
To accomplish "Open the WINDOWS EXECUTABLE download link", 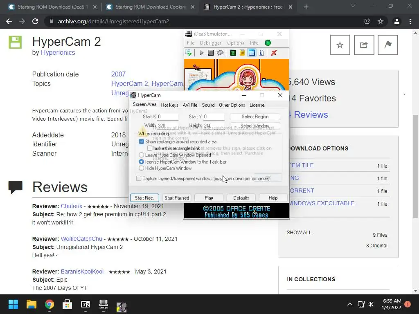I will tap(322, 203).
